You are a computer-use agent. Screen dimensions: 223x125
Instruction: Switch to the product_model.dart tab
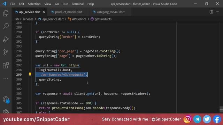tap(69, 12)
